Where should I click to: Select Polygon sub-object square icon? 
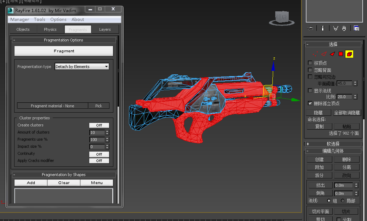coord(341,54)
